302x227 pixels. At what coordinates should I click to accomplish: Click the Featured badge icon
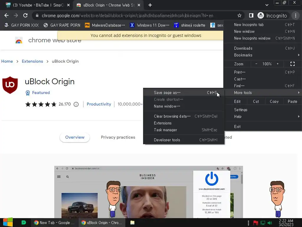(28, 93)
